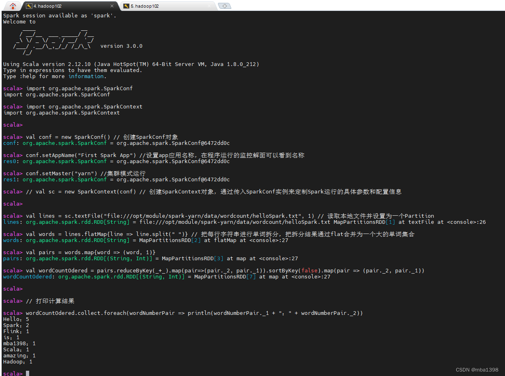
Task: Click the "Using Scala version 2.12.10" line
Action: 131,64
